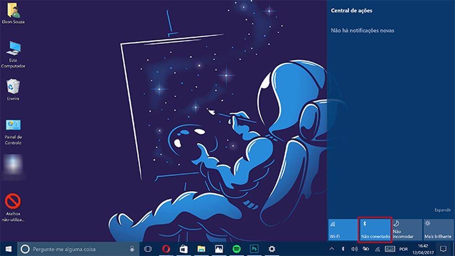Screen dimensions: 455x256
Task: Open the Wi-Fi network tray icon
Action: click(x=377, y=249)
